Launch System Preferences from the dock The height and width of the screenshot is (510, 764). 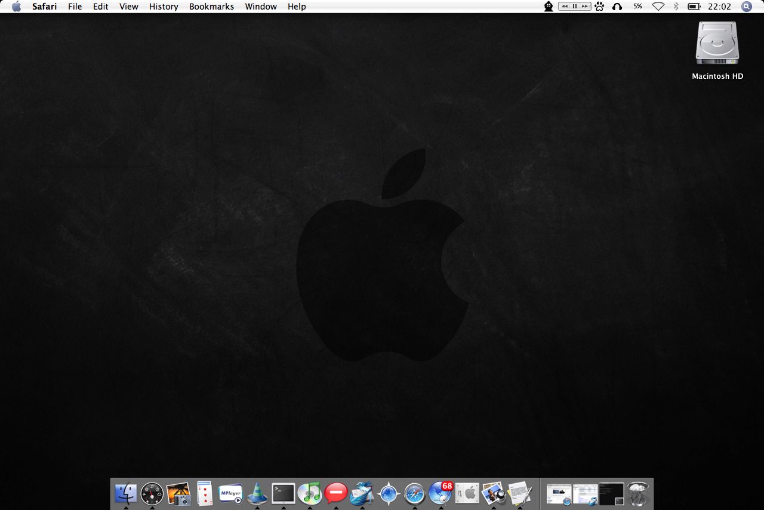click(467, 494)
